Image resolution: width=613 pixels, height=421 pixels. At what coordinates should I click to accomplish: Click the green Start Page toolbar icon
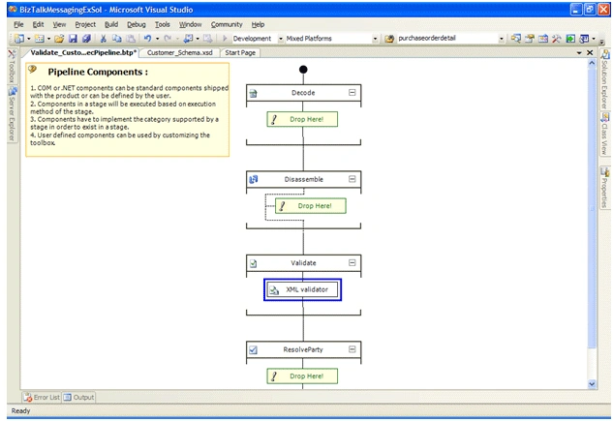coord(570,39)
